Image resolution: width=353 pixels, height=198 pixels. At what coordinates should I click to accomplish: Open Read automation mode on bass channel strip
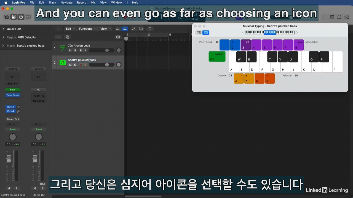[x=13, y=130]
